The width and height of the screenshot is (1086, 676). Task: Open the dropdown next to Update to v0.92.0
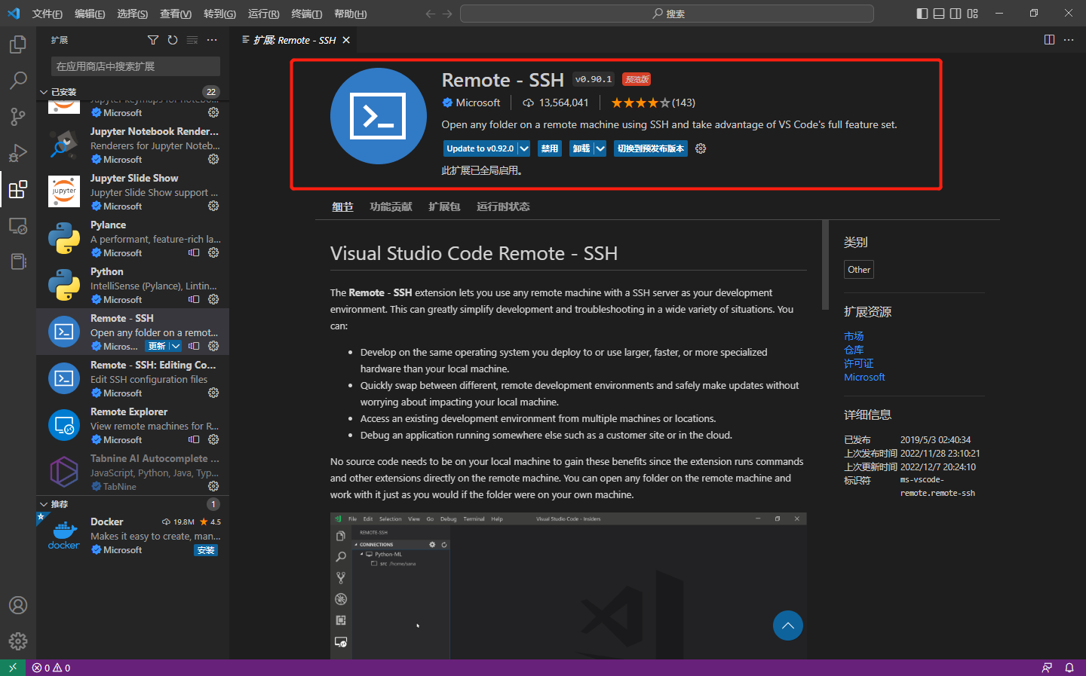524,148
